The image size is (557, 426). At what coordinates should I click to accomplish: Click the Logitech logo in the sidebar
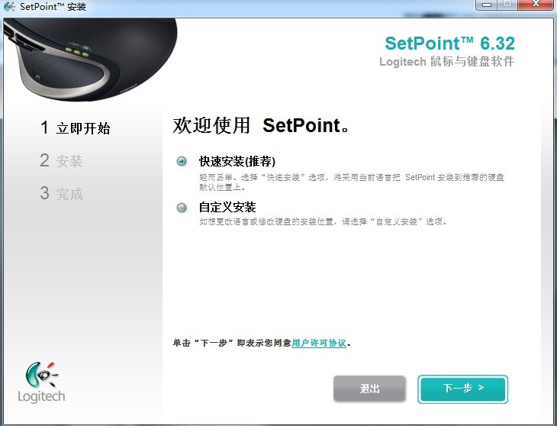point(42,382)
